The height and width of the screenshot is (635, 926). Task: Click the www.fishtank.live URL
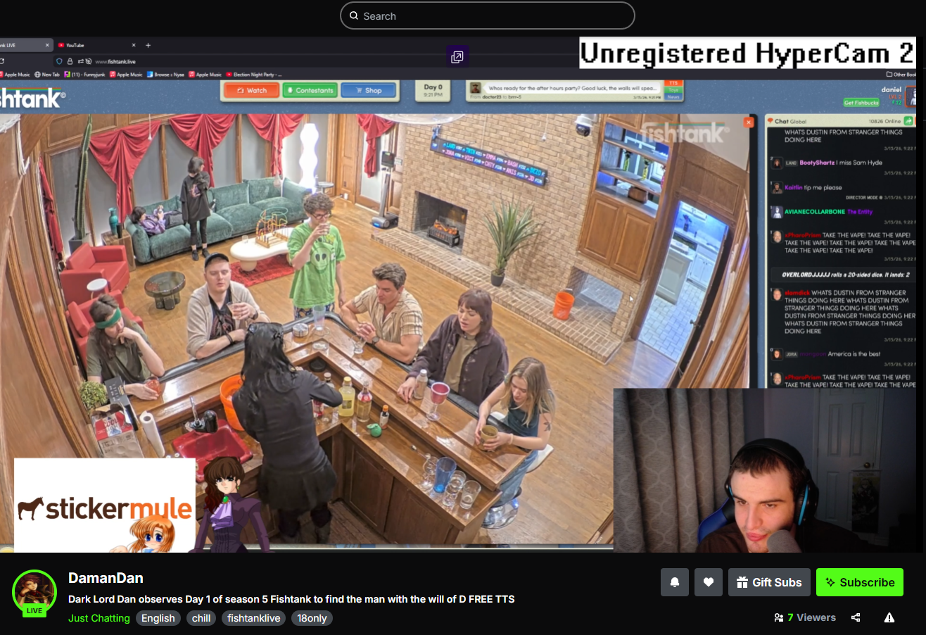(115, 61)
